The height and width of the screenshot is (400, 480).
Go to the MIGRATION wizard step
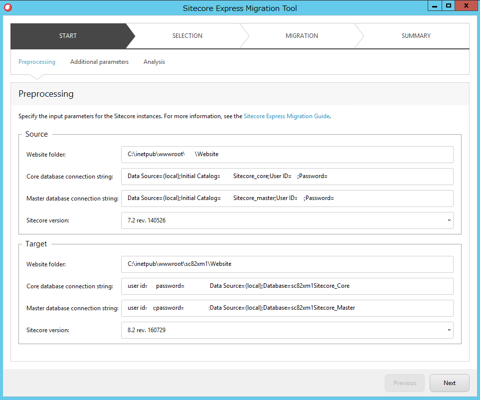(x=302, y=36)
